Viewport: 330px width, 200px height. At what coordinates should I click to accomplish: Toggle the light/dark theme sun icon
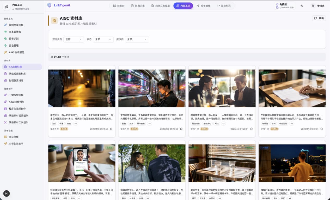tap(302, 6)
